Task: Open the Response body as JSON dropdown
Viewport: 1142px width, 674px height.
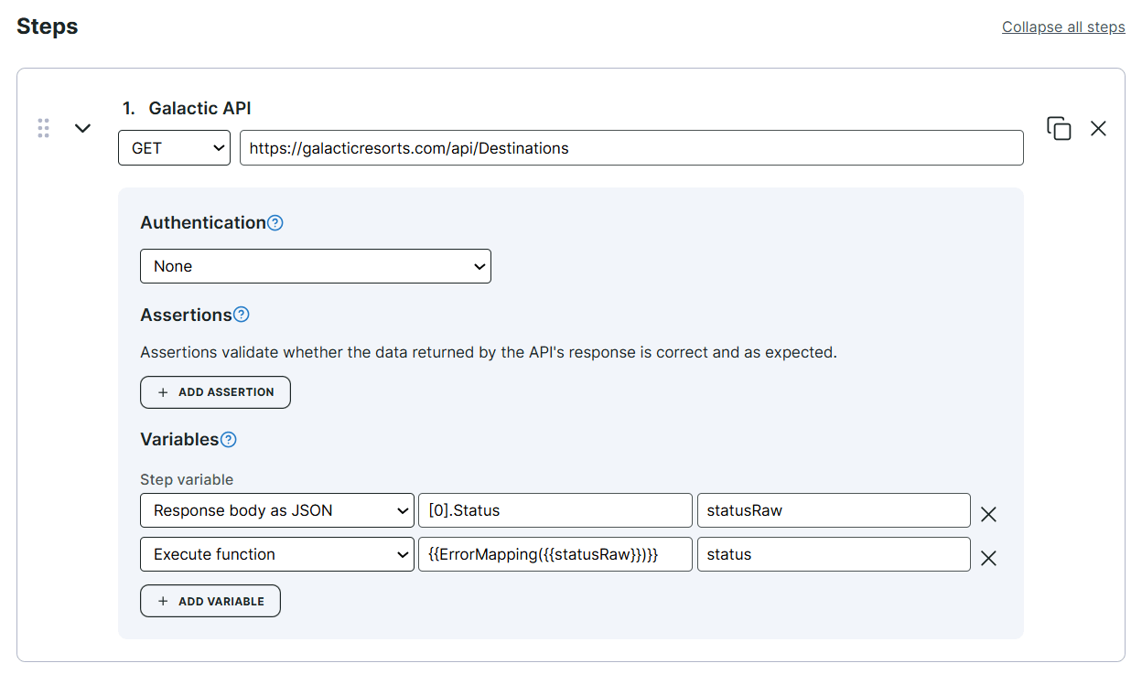Action: [277, 510]
